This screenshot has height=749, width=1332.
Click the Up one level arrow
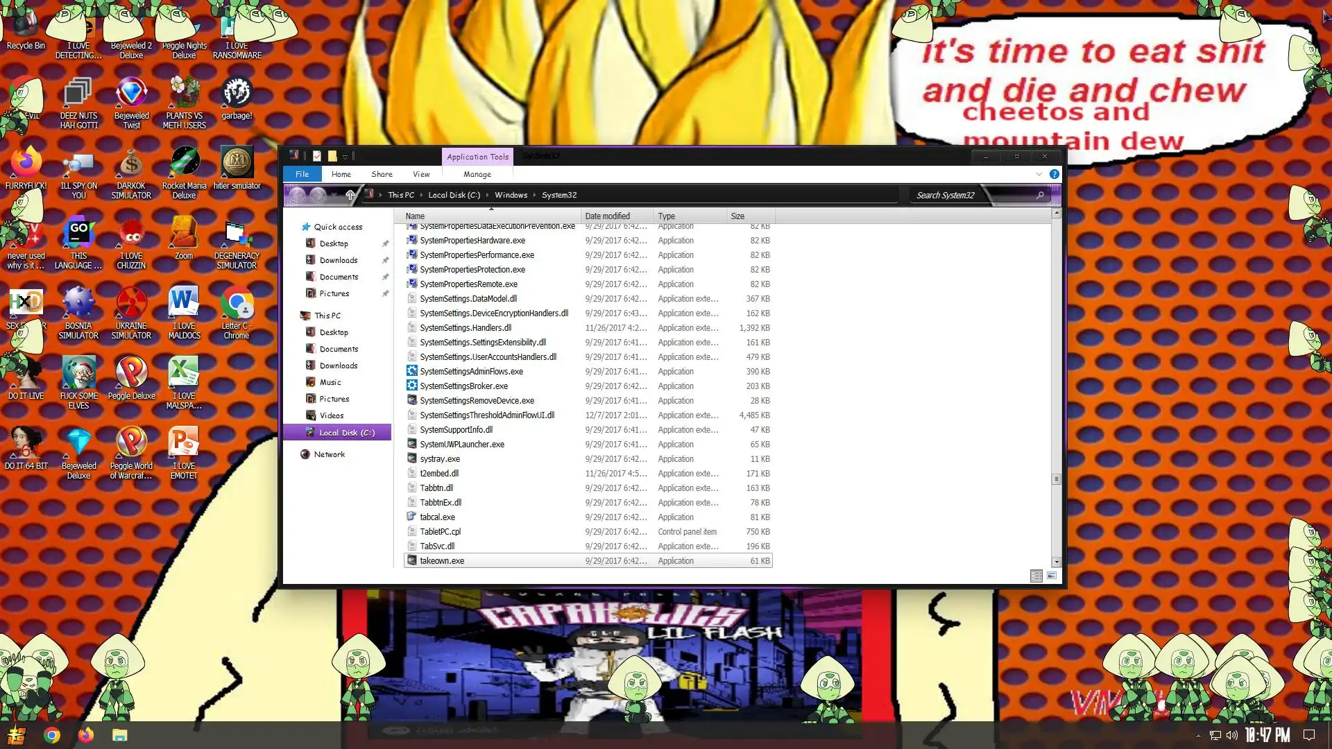click(x=350, y=195)
